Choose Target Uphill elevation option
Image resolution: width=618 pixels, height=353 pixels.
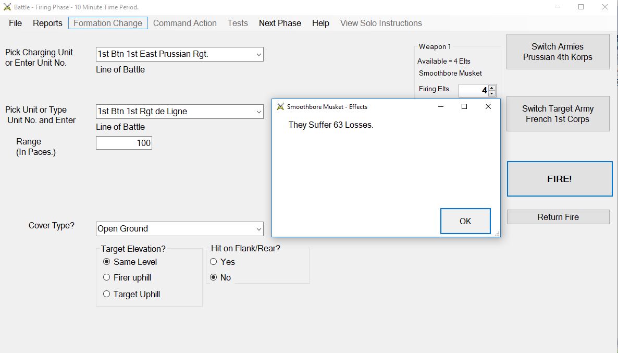coord(107,294)
